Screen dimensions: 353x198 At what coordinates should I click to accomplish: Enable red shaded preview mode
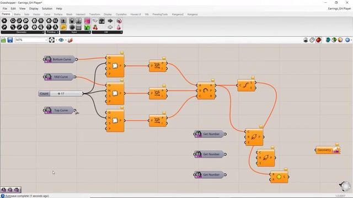(x=318, y=40)
